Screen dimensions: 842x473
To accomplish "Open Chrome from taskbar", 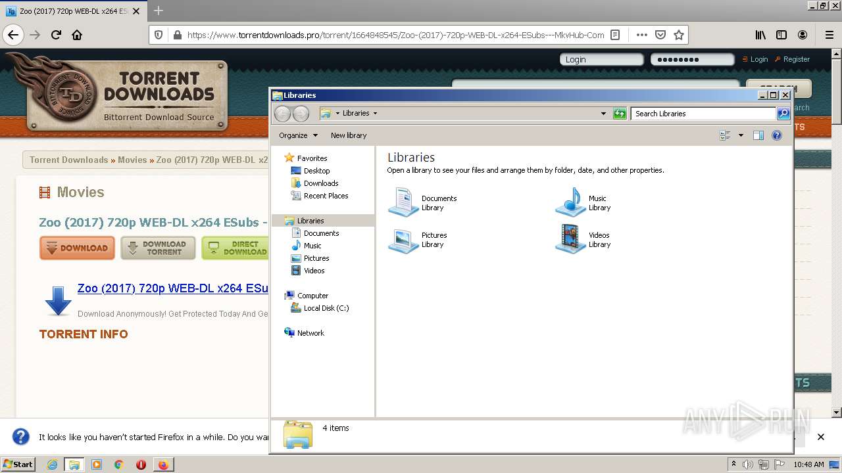I will [x=118, y=464].
